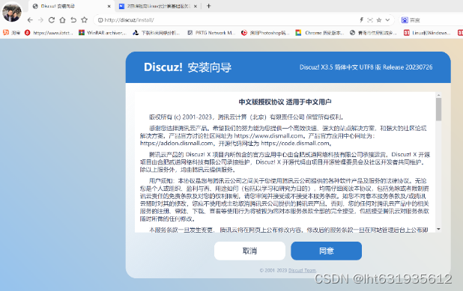Switch to the second Linux-related browser tab
Image resolution: width=463 pixels, height=291 pixels.
[x=158, y=6]
